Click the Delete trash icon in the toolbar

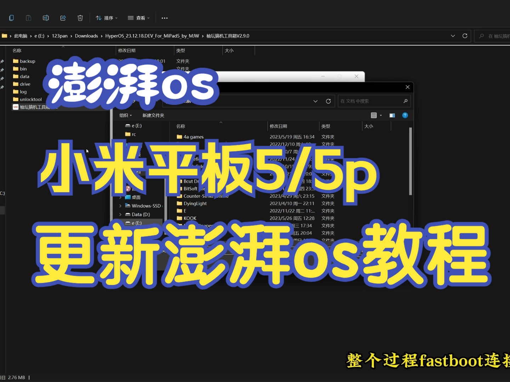[80, 18]
